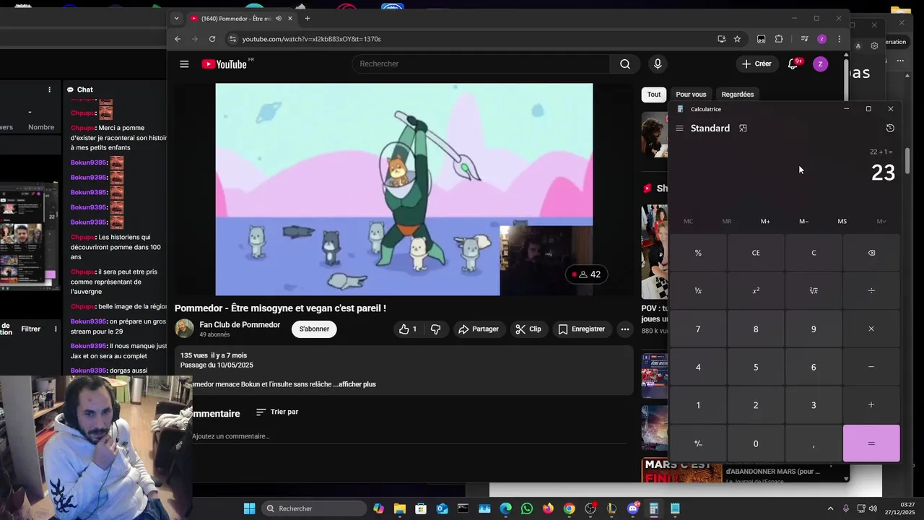Open Calculator navigation menu

tap(679, 129)
